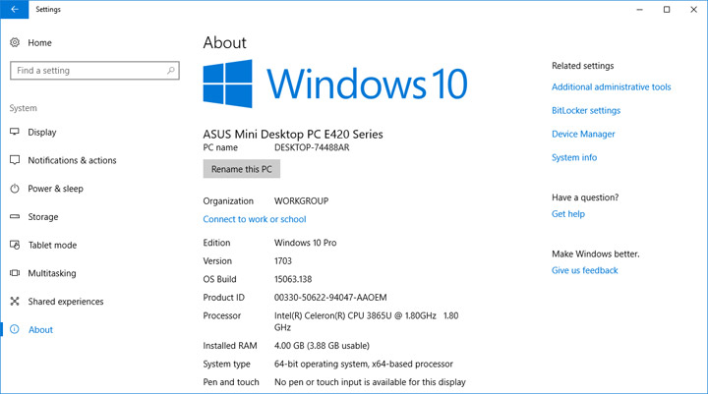
Task: Click the Multitasking icon
Action: coord(15,273)
